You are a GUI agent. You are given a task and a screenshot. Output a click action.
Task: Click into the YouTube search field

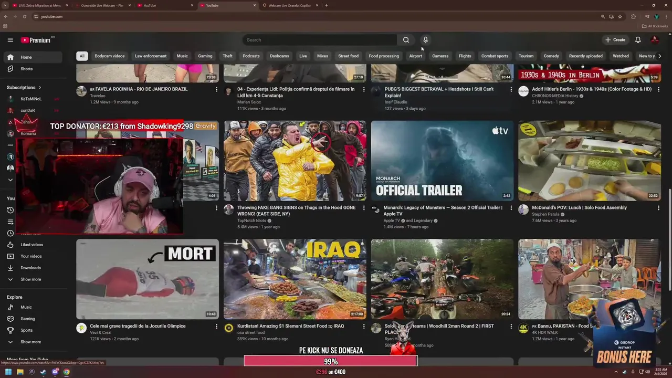[320, 40]
